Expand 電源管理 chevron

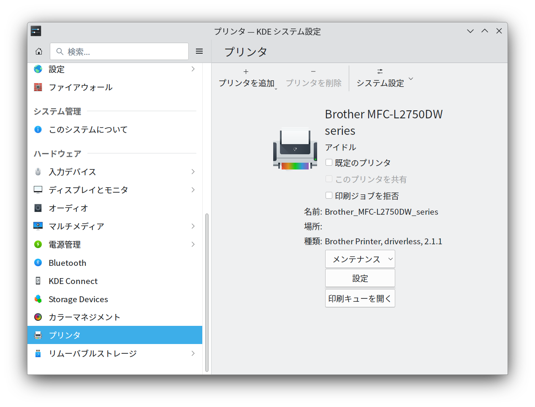coord(193,244)
